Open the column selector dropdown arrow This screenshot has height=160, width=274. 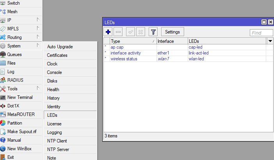pyautogui.click(x=270, y=41)
